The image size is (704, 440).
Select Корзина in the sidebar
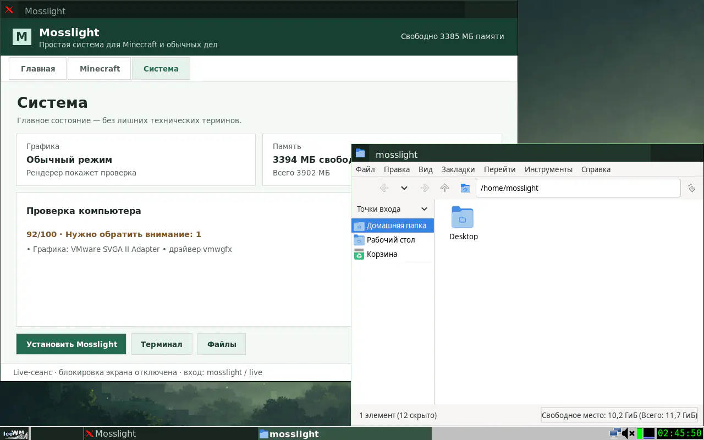coord(393,254)
